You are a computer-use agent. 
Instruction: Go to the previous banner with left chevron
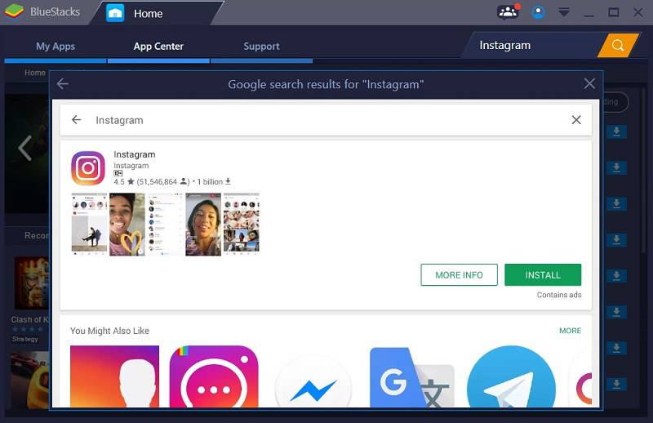(24, 148)
